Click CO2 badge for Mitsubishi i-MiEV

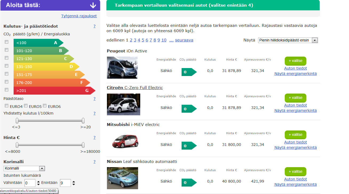pyautogui.click(x=189, y=146)
